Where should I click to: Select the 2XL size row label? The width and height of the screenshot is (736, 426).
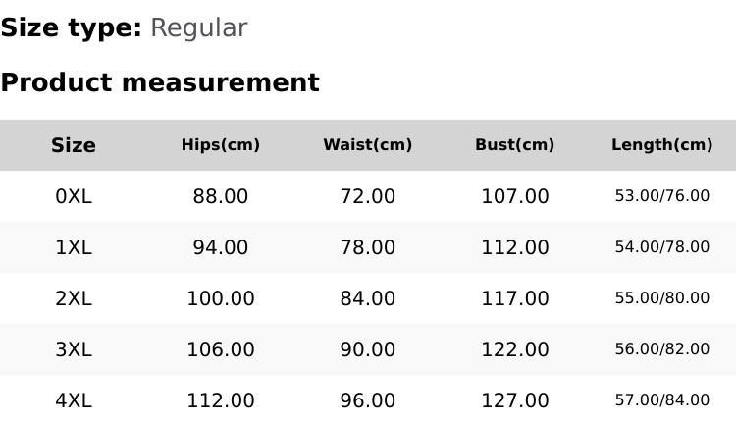(74, 298)
